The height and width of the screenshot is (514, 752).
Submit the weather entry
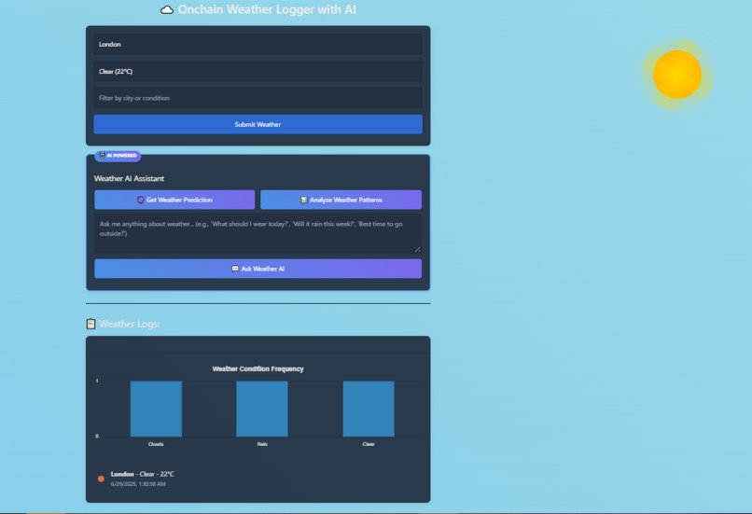tap(258, 124)
